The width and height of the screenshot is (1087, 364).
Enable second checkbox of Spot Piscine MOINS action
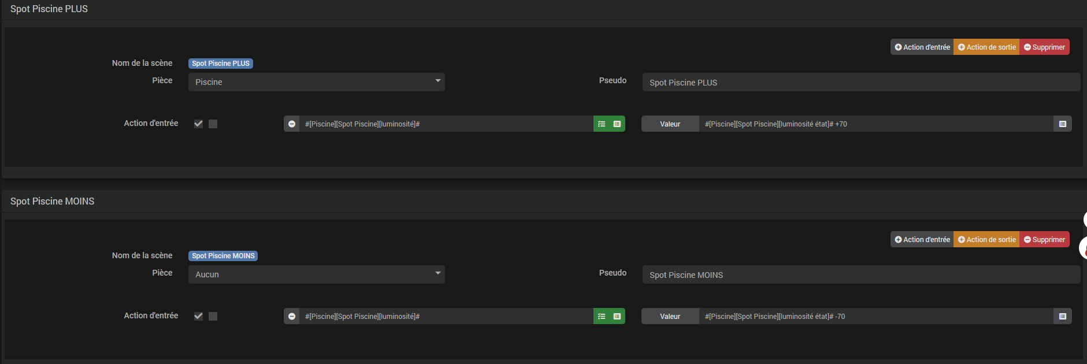click(213, 316)
